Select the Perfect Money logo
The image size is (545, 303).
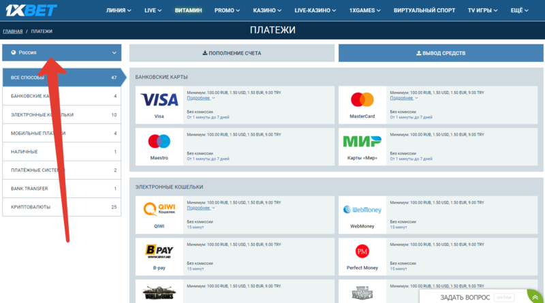tap(362, 251)
